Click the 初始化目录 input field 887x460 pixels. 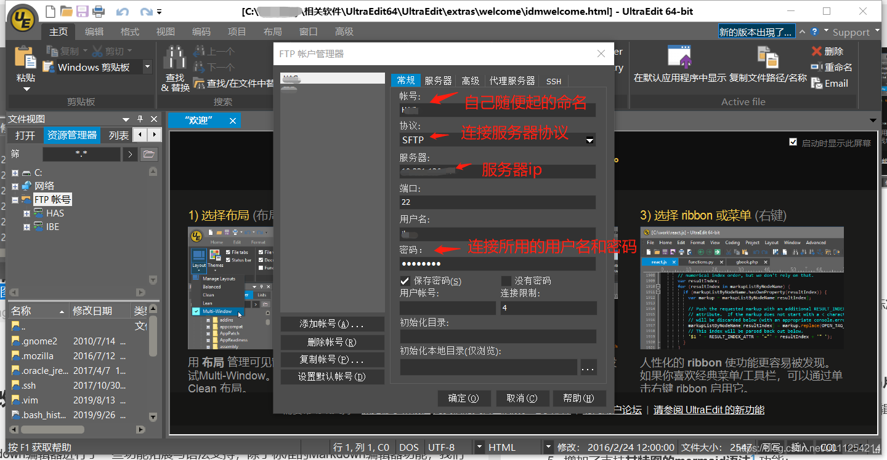pyautogui.click(x=497, y=336)
